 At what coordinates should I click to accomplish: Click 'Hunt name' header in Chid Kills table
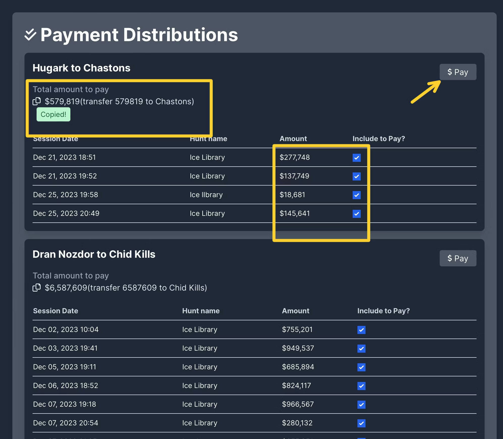201,311
